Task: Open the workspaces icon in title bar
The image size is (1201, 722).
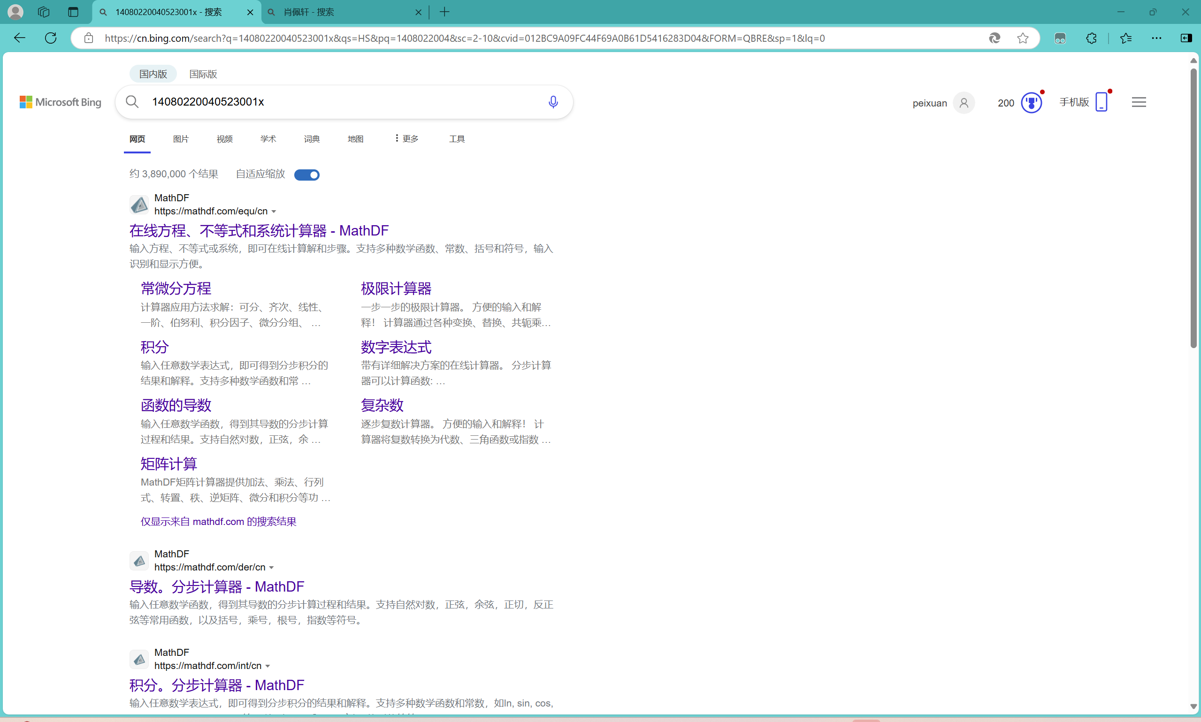Action: pos(44,12)
